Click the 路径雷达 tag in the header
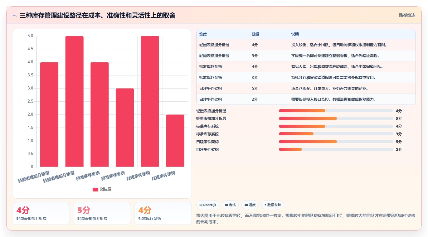 407,15
